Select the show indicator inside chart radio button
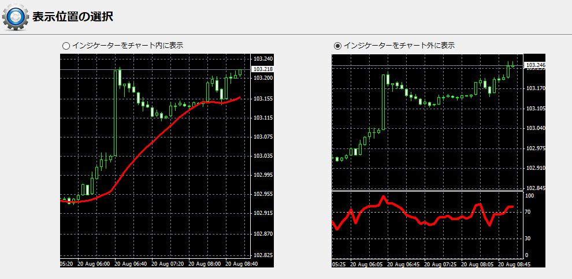Image resolution: width=572 pixels, height=279 pixels. pyautogui.click(x=66, y=45)
